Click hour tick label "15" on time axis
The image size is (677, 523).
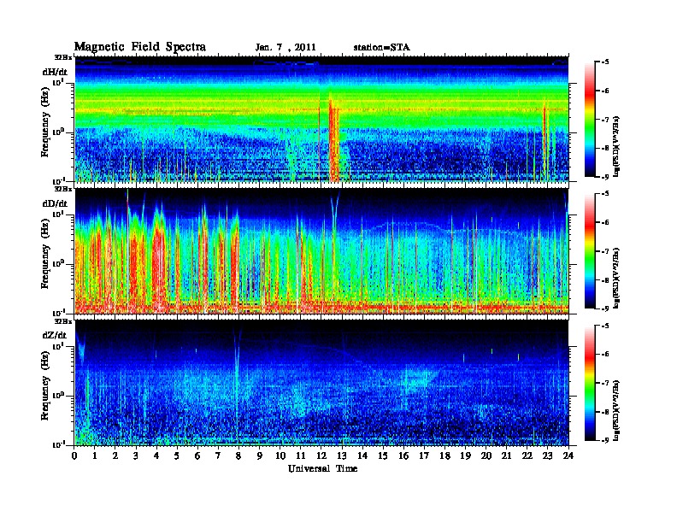[x=383, y=455]
